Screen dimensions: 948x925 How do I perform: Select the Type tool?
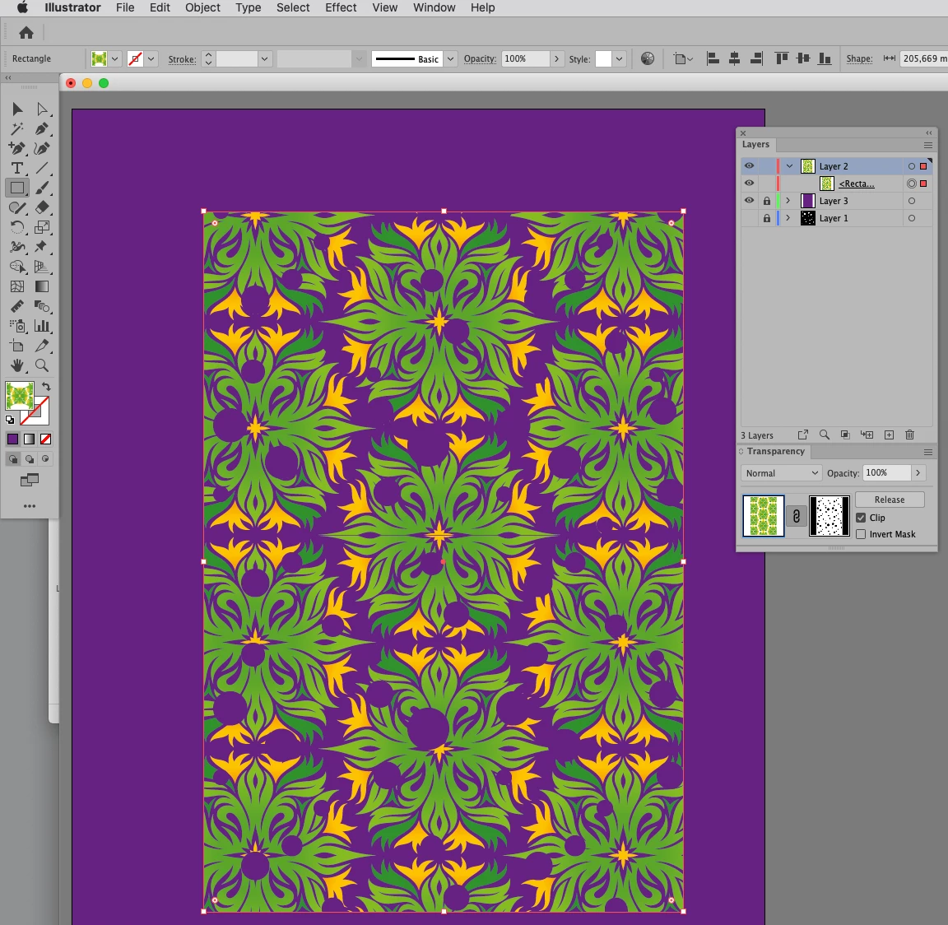[17, 168]
